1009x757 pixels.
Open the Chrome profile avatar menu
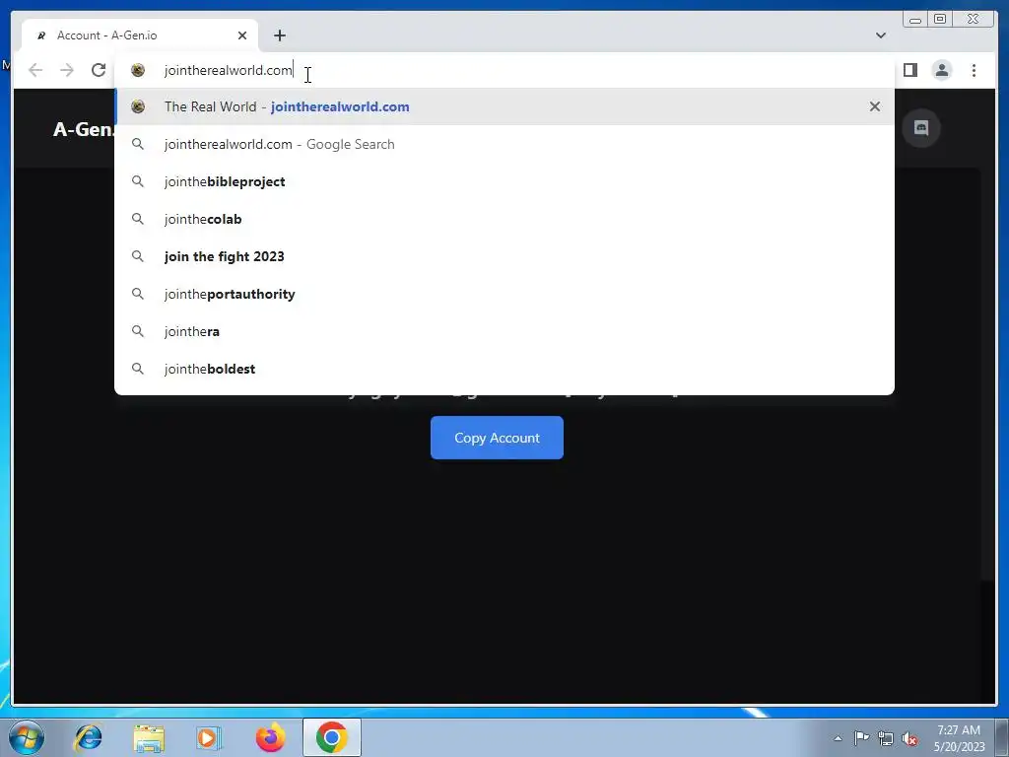pyautogui.click(x=942, y=70)
